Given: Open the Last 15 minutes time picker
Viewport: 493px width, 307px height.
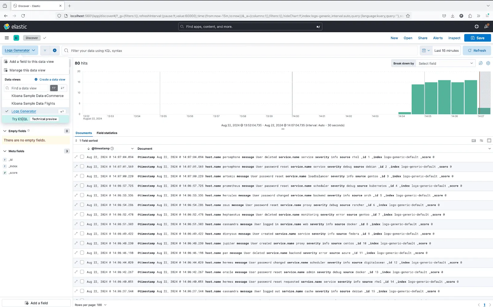Looking at the screenshot, I should pos(446,50).
